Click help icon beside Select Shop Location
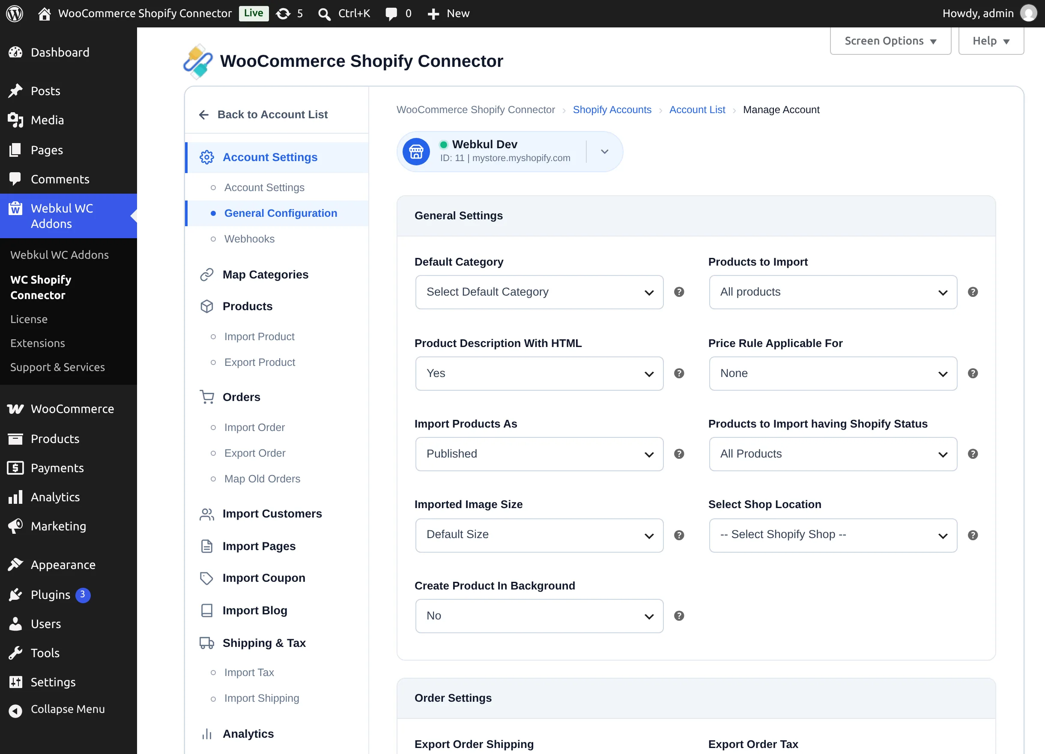Viewport: 1045px width, 754px height. click(x=973, y=535)
